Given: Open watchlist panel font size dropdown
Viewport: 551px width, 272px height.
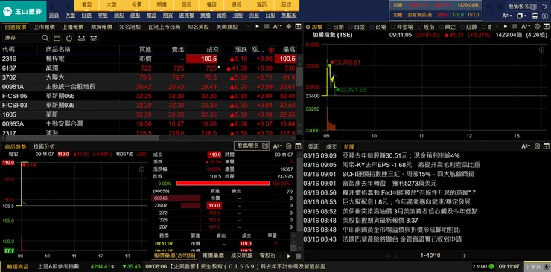Looking at the screenshot, I should [x=278, y=27].
